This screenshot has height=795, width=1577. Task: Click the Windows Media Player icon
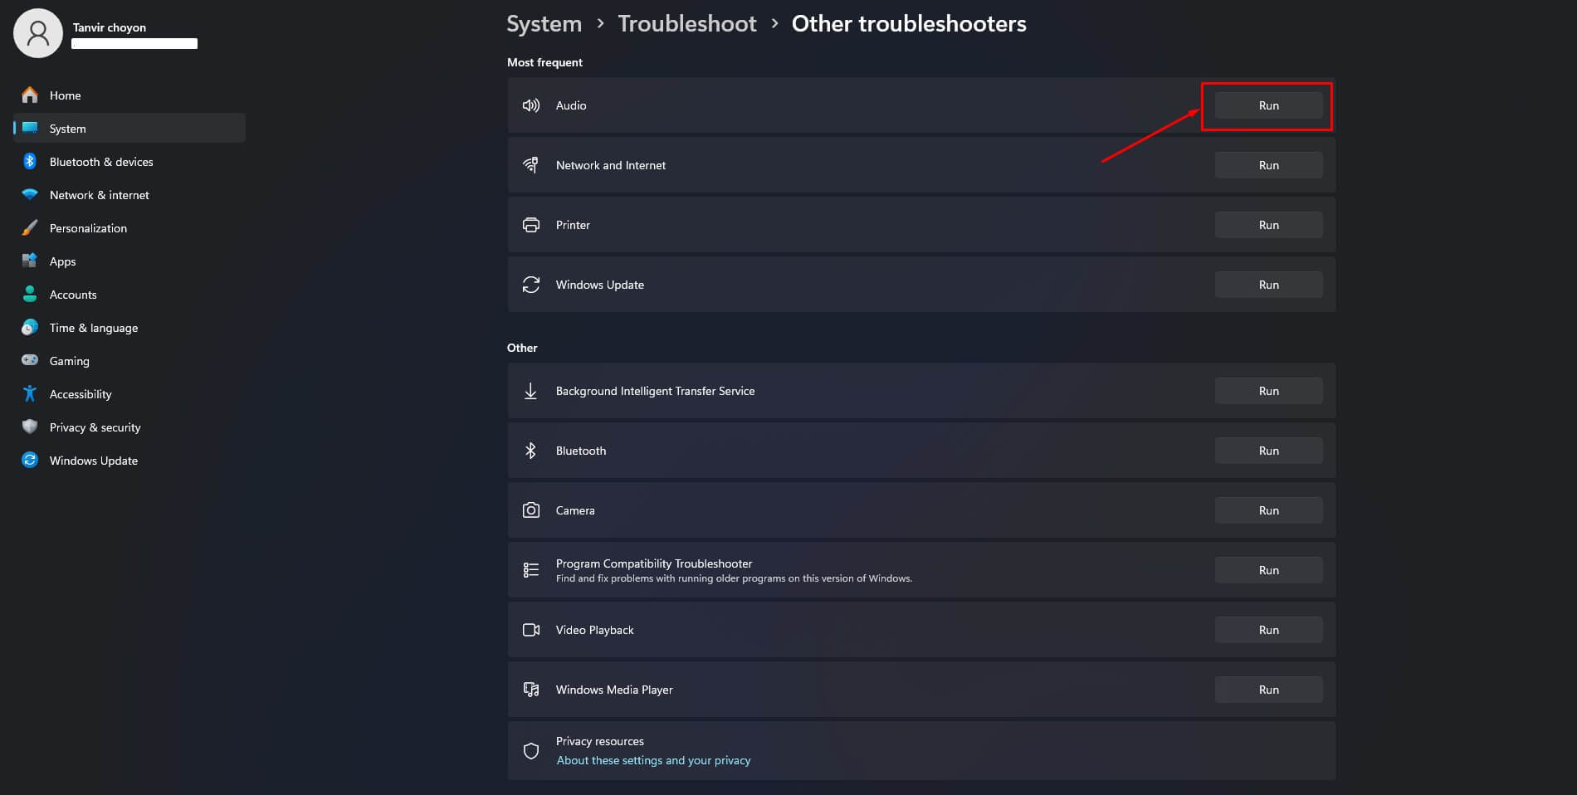coord(531,690)
